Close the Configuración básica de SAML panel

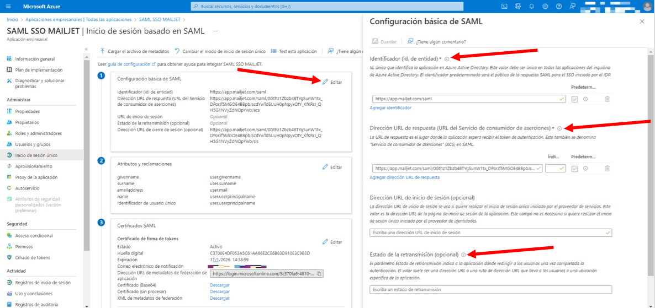point(642,21)
